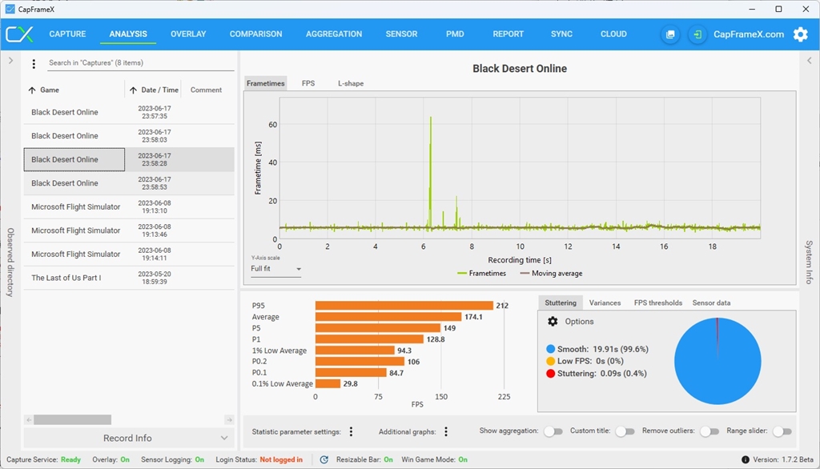Switch to the OVERLAY tab
The height and width of the screenshot is (469, 820).
tap(188, 34)
